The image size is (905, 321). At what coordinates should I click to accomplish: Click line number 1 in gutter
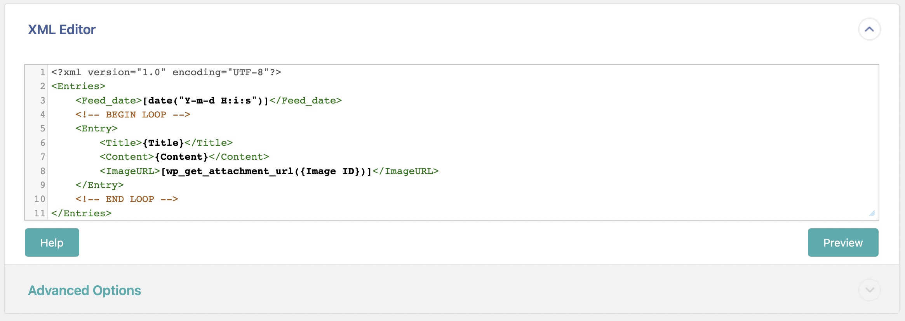(x=42, y=72)
